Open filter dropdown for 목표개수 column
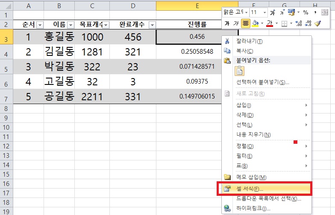The width and height of the screenshot is (335, 215). tap(106, 25)
